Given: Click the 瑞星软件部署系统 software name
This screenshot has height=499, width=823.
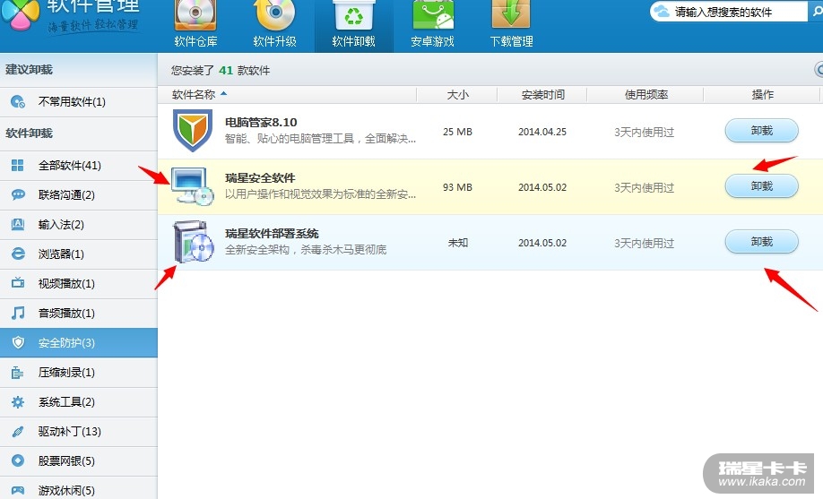Looking at the screenshot, I should coord(272,234).
